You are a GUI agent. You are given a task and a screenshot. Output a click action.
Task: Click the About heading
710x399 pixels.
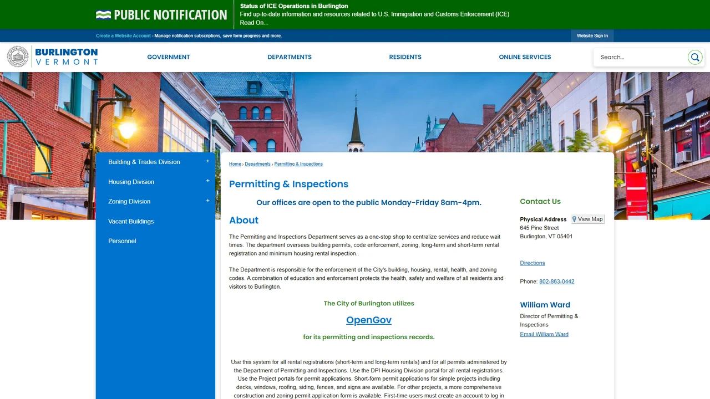(244, 221)
